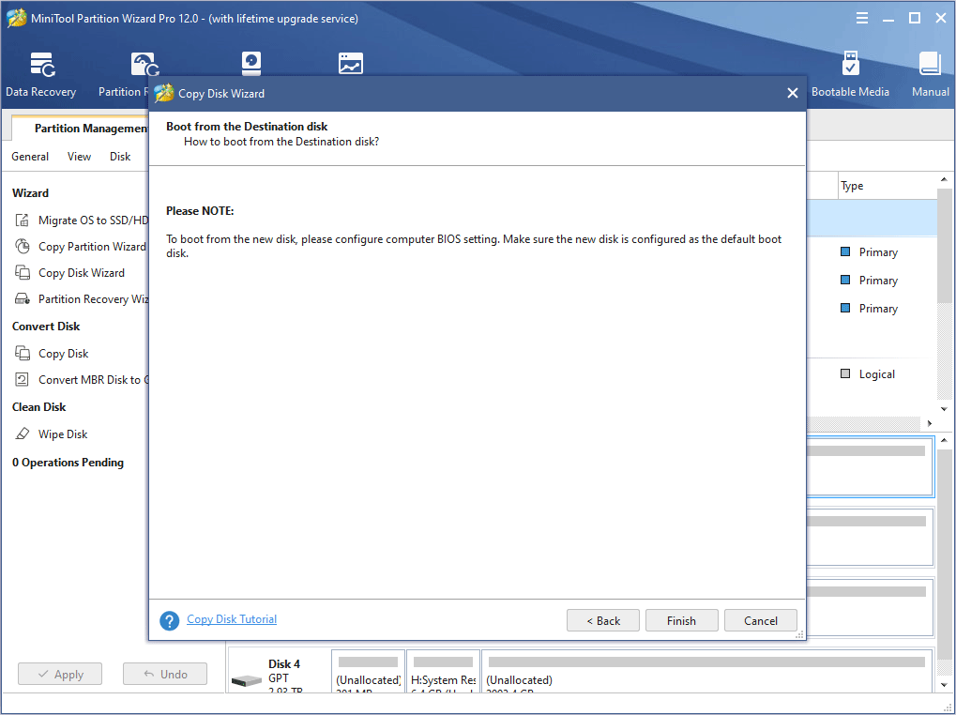Select first Unallocated block on Disk 4
Image resolution: width=956 pixels, height=715 pixels.
pos(369,671)
